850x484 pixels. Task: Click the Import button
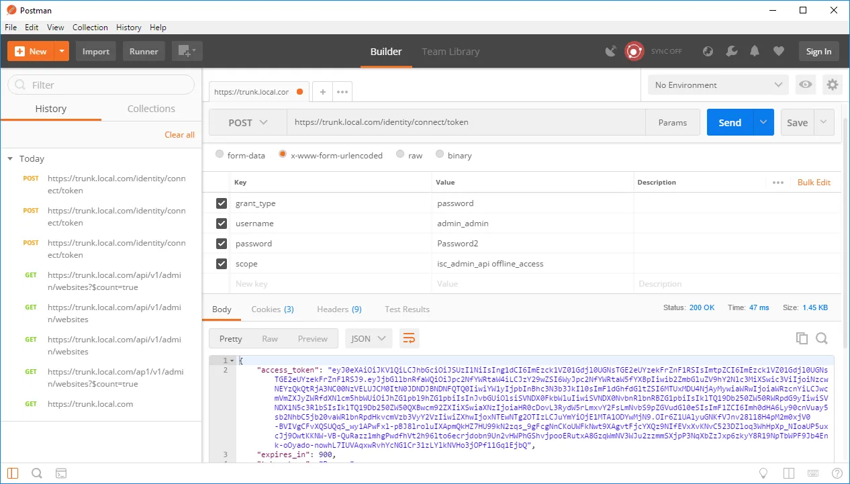(x=96, y=51)
